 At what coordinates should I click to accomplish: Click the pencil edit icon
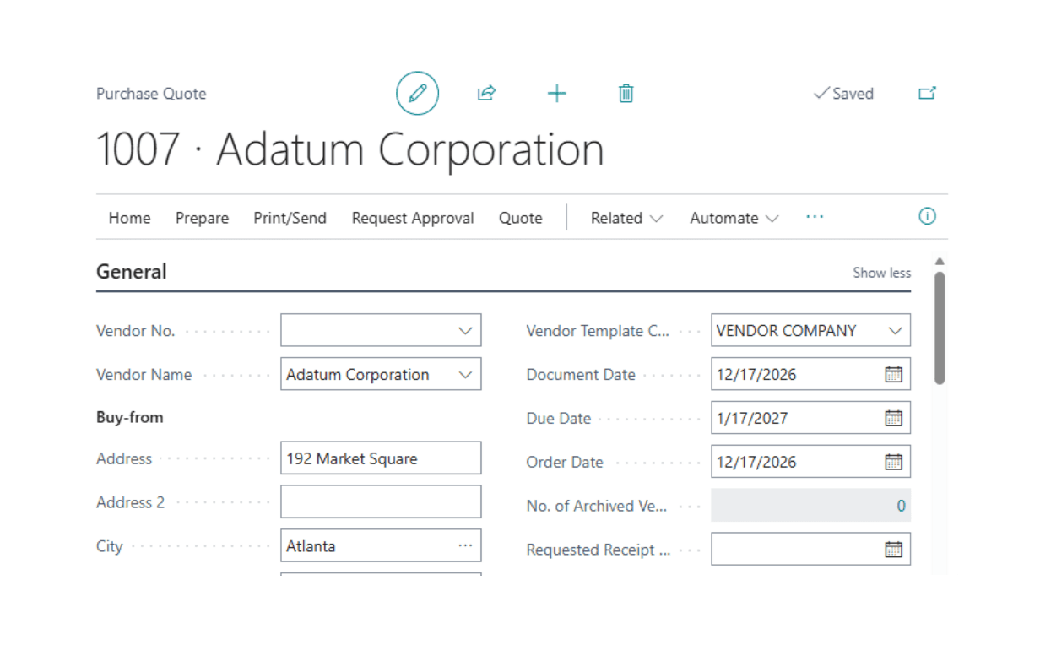[417, 94]
